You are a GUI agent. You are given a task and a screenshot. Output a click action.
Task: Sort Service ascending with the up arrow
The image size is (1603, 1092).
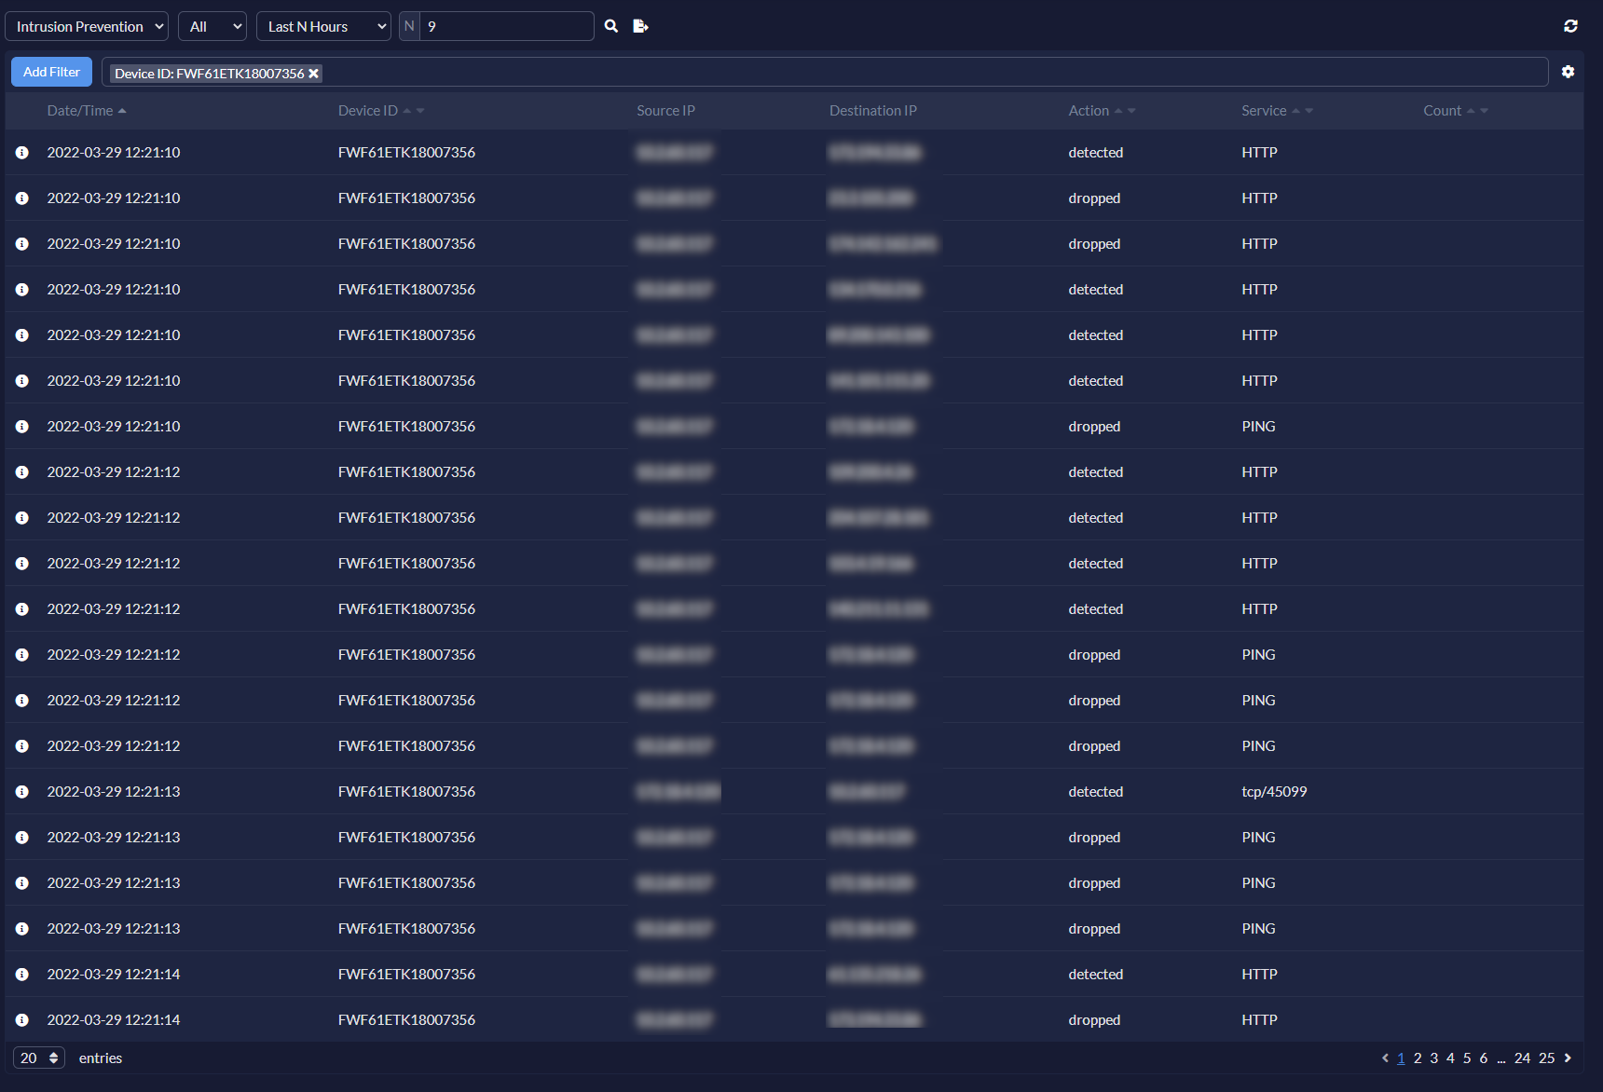[1295, 111]
